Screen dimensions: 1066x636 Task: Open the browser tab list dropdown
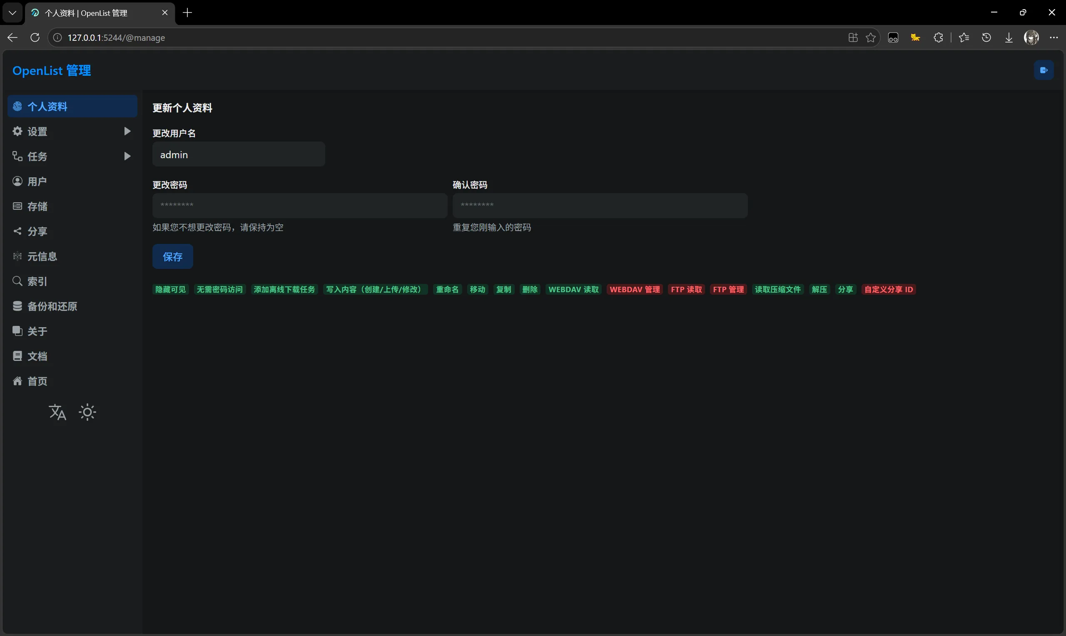pos(12,13)
